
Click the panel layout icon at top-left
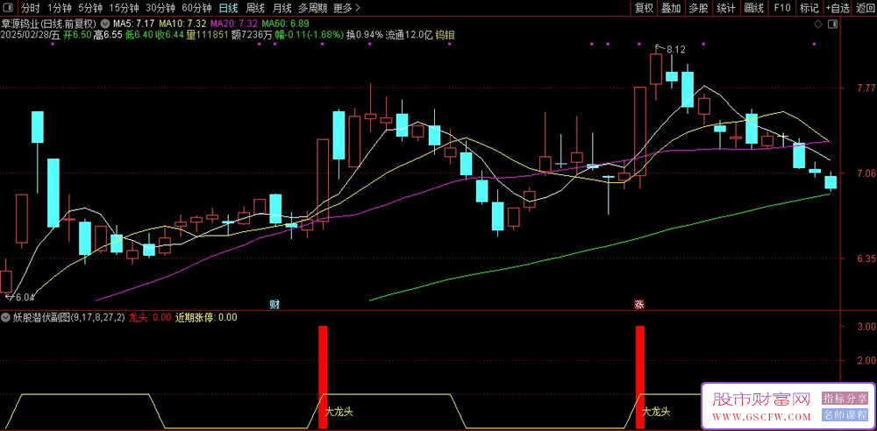[x=8, y=8]
